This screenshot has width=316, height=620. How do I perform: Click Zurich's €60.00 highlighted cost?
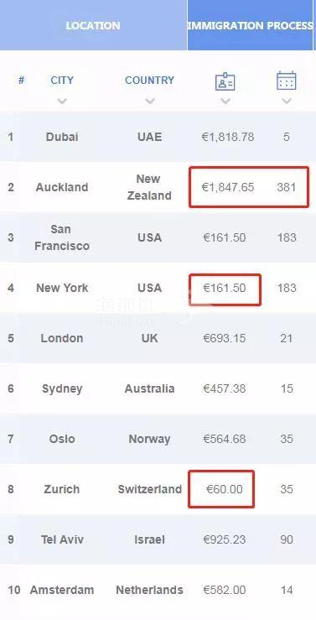225,489
